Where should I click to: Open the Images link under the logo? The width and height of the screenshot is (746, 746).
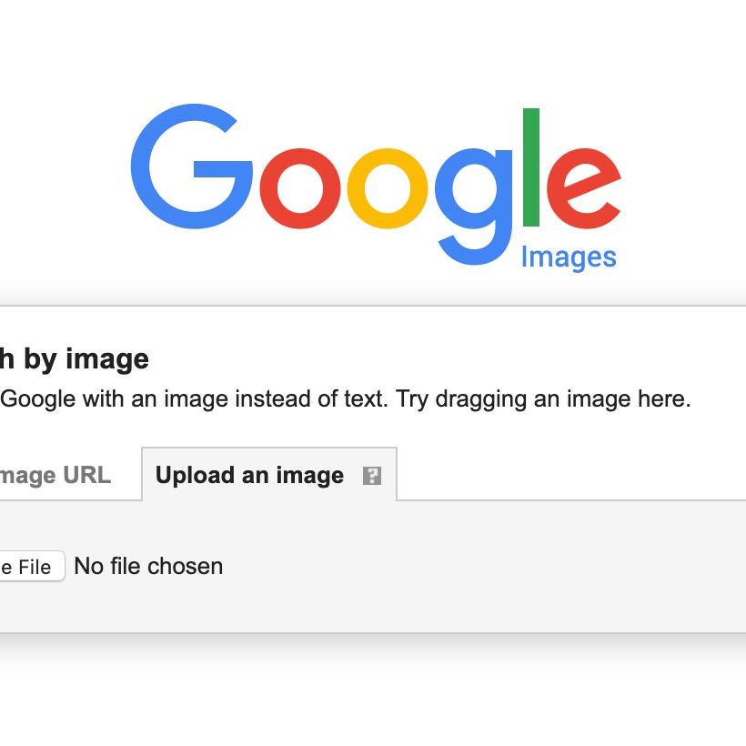(567, 257)
